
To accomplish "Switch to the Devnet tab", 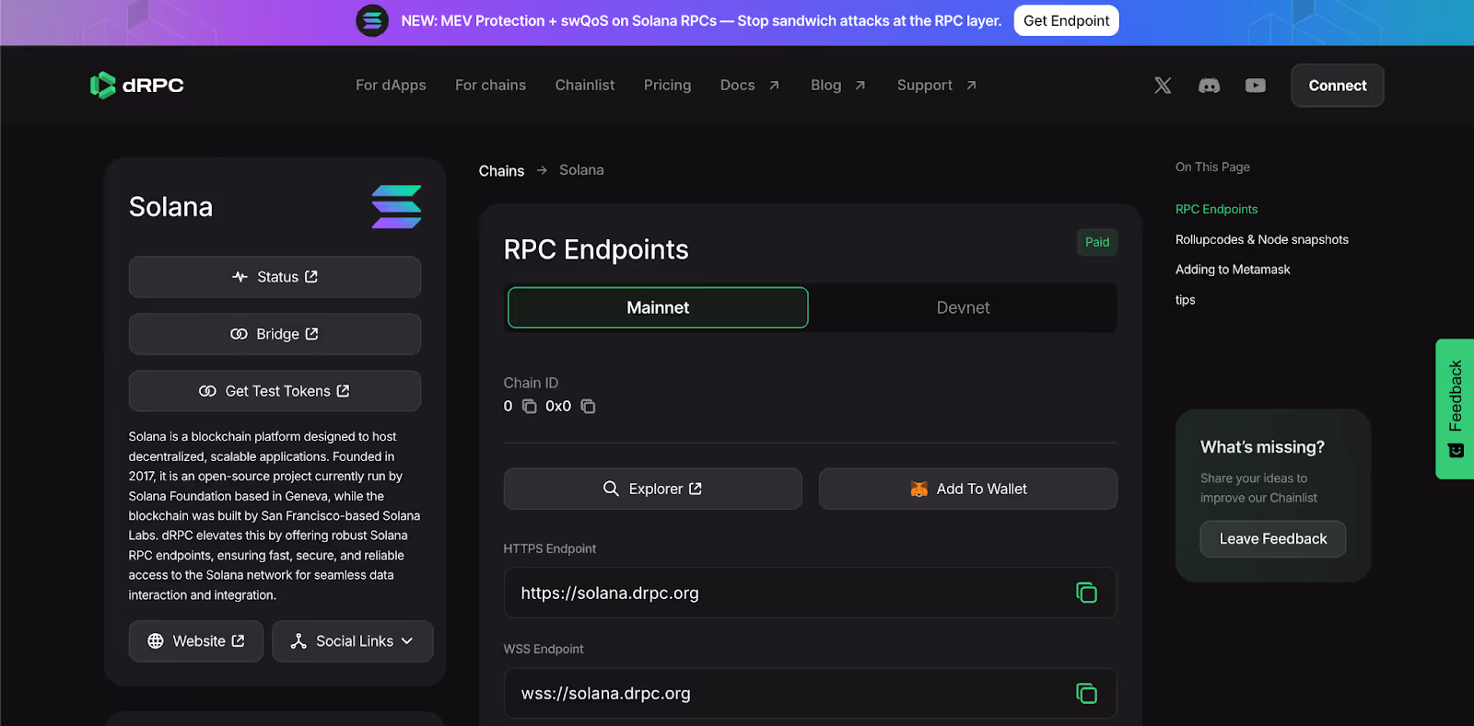I will pos(963,307).
